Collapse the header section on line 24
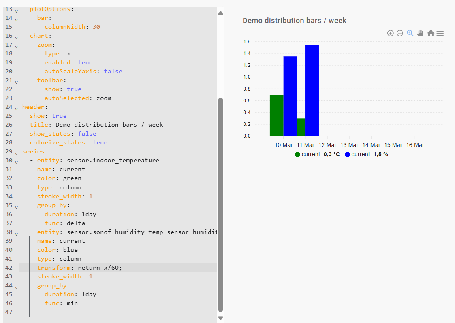The image size is (455, 323). [x=16, y=109]
